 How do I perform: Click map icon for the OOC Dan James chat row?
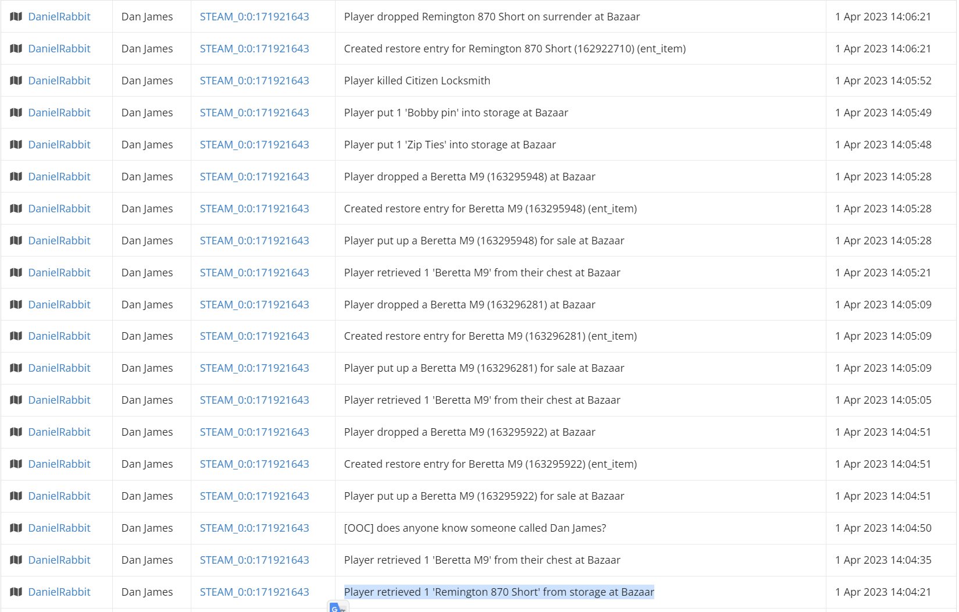[x=16, y=528]
